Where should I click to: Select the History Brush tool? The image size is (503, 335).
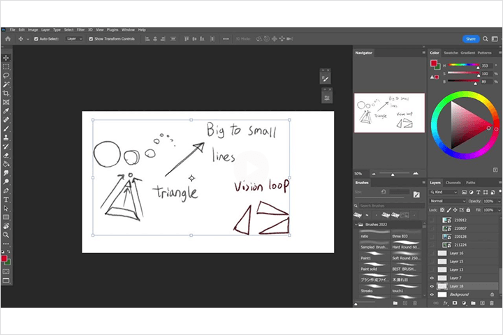pos(6,147)
